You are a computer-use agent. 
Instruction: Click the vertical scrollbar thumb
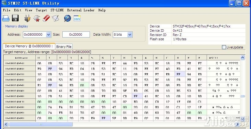pos(243,96)
